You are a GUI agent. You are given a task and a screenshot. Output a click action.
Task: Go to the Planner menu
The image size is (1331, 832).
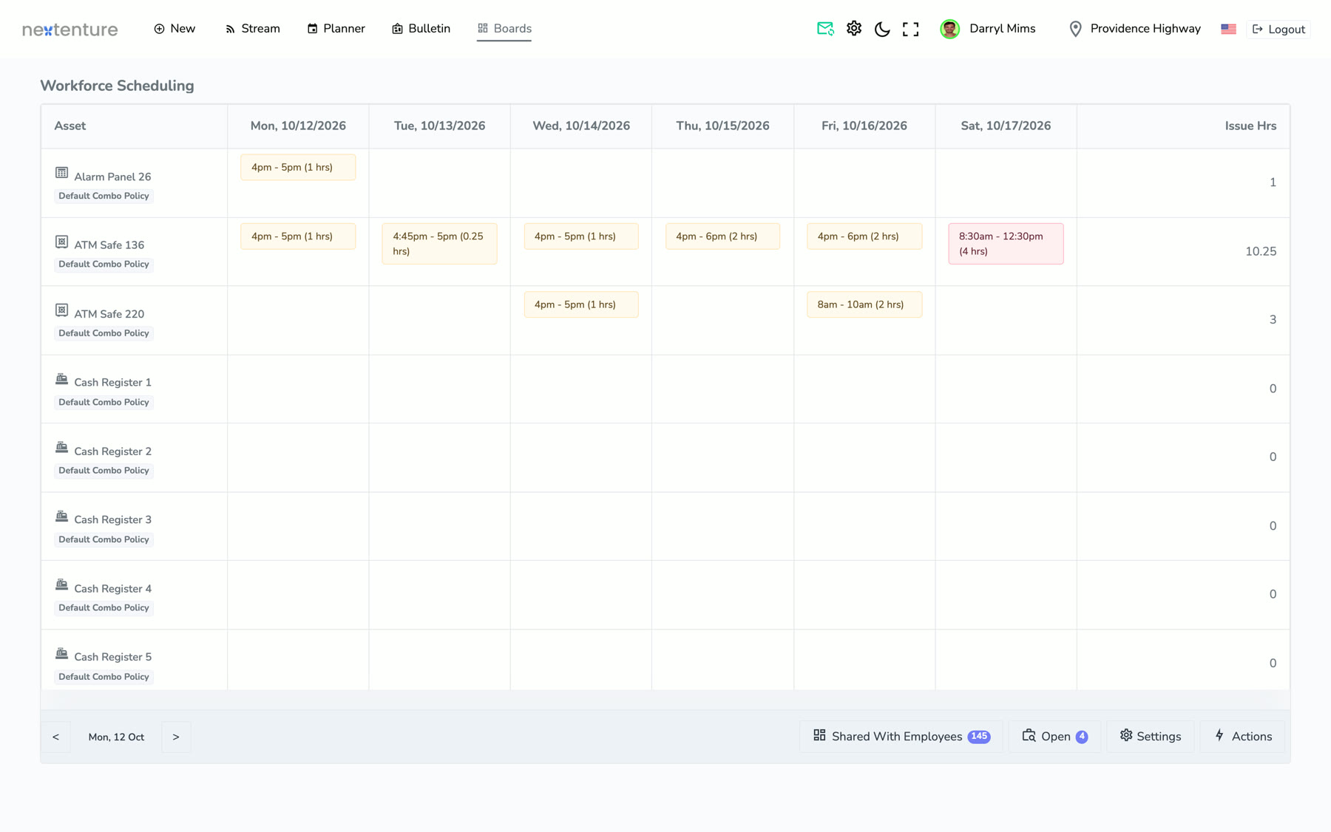[x=336, y=29]
